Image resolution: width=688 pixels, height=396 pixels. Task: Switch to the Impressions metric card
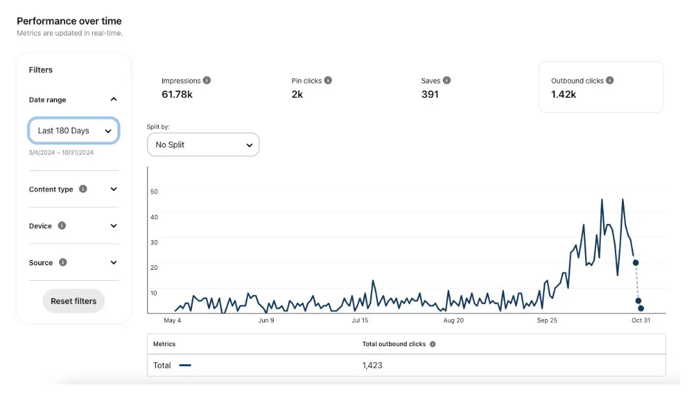click(x=186, y=88)
